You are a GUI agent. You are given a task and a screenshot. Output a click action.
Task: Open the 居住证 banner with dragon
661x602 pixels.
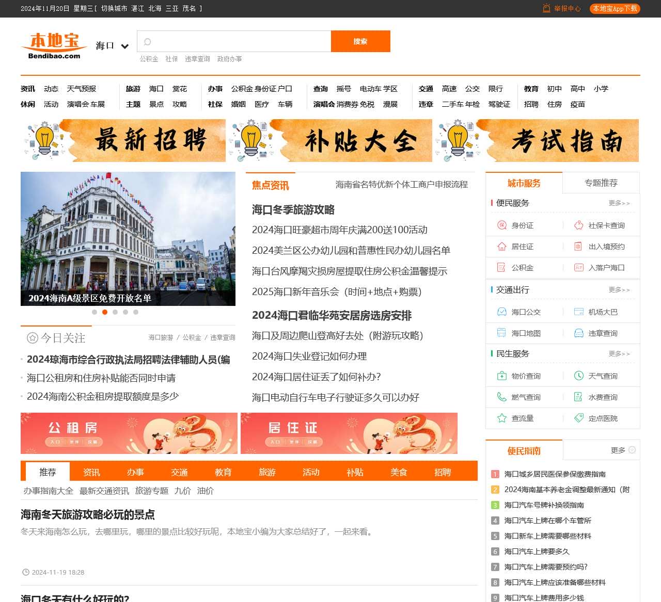coord(349,433)
